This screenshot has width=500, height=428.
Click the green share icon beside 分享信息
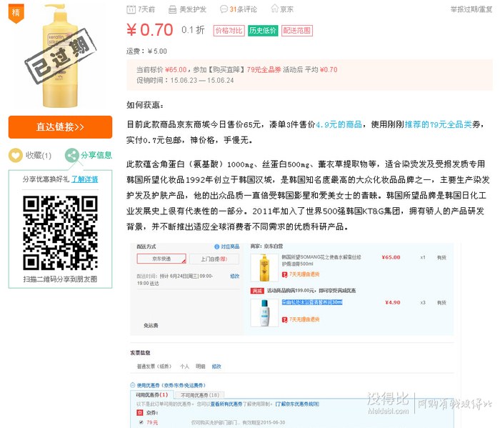[71, 155]
